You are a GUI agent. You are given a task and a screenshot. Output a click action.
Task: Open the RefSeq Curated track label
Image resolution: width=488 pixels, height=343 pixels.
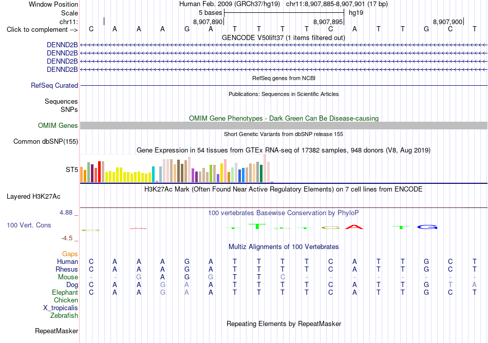click(x=54, y=86)
